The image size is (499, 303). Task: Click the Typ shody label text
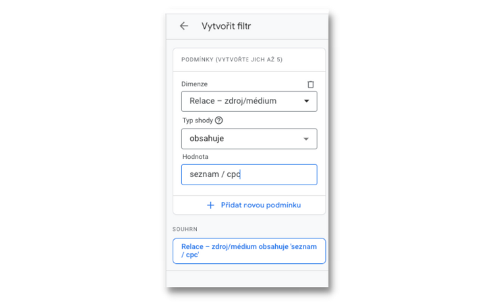coord(198,121)
